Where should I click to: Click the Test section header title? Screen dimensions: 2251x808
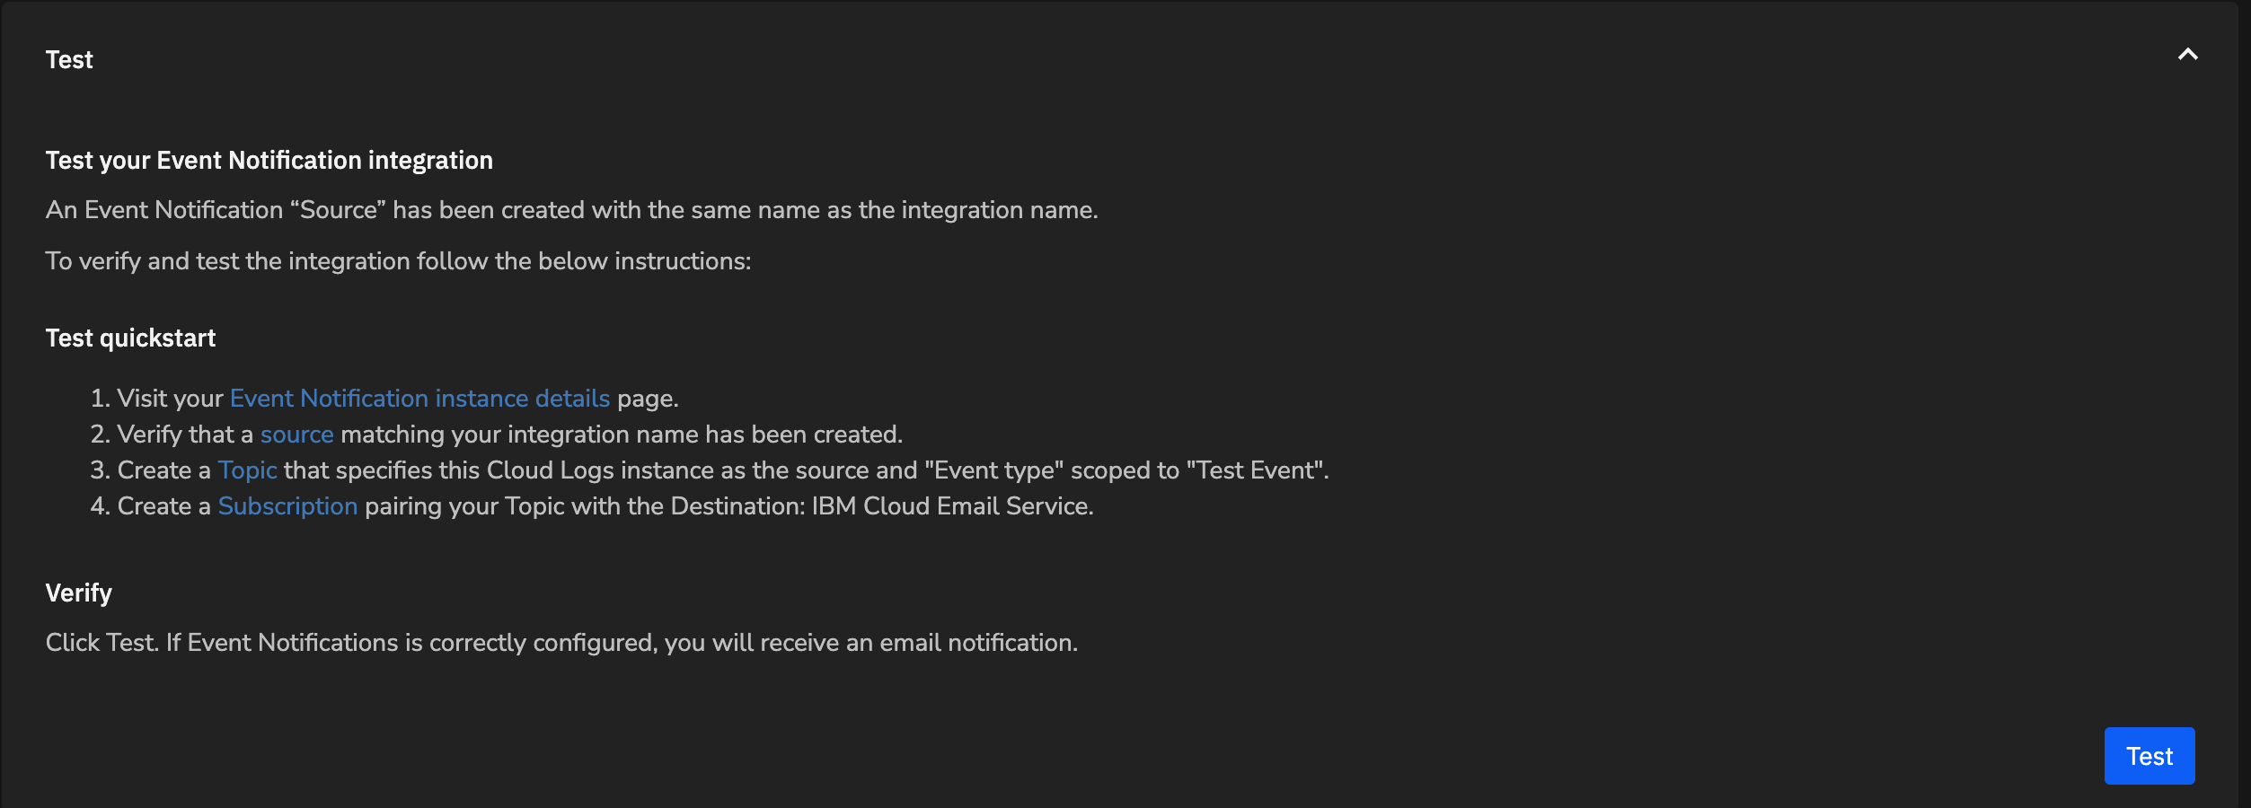(x=69, y=60)
